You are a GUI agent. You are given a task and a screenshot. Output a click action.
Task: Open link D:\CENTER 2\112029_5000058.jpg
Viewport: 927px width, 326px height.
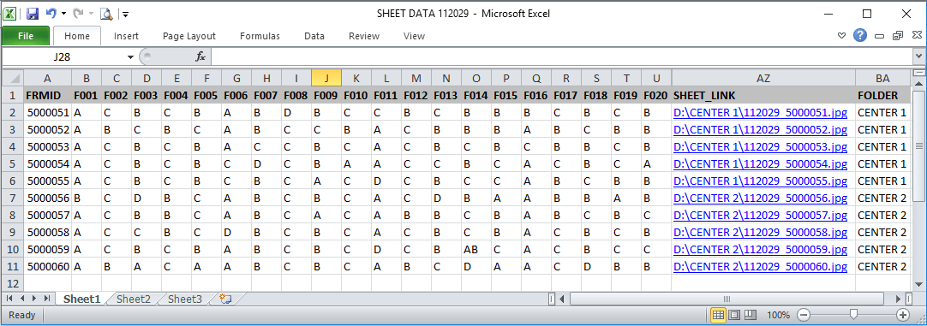(x=760, y=232)
